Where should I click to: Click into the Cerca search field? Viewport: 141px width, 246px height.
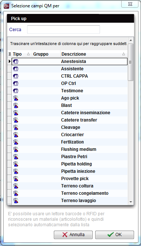[x=63, y=30]
